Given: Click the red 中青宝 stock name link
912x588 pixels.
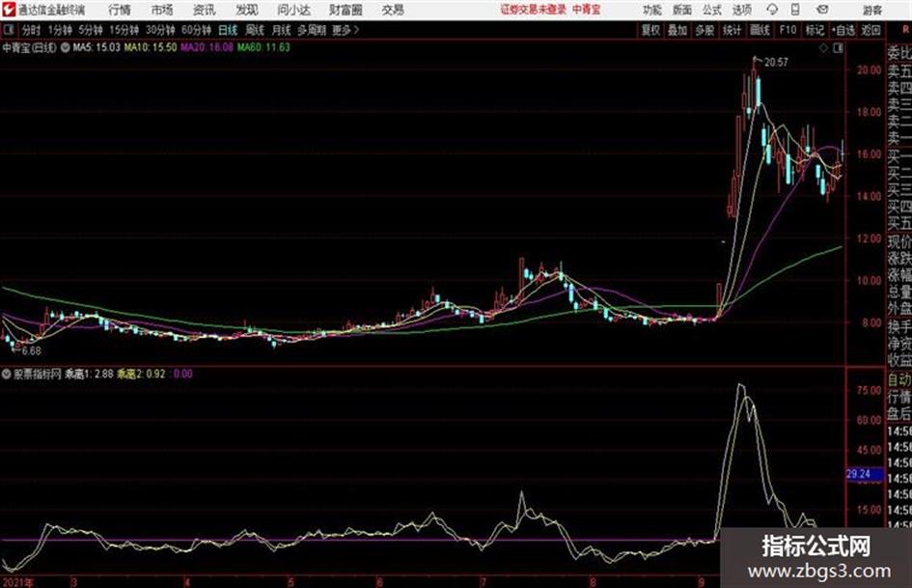Looking at the screenshot, I should [587, 10].
